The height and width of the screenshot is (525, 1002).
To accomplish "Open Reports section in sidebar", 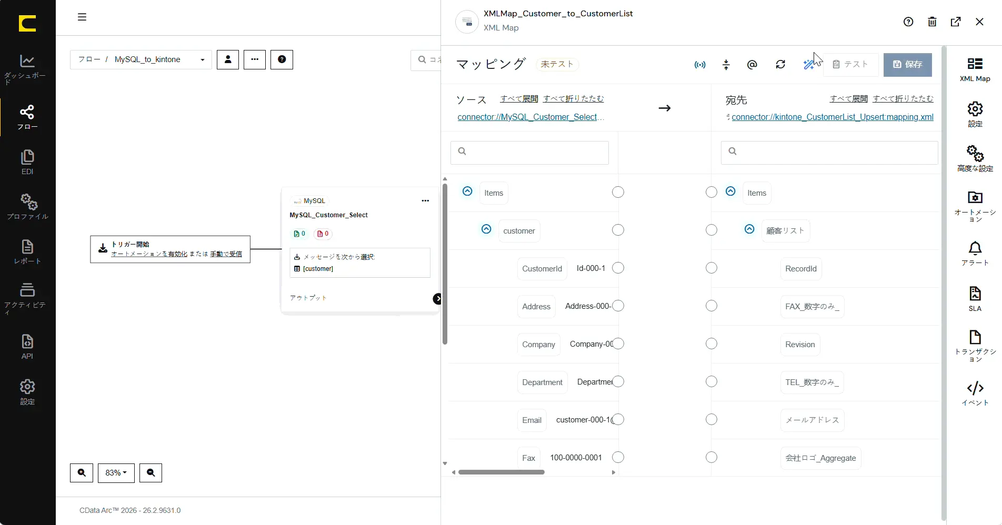I will point(27,252).
